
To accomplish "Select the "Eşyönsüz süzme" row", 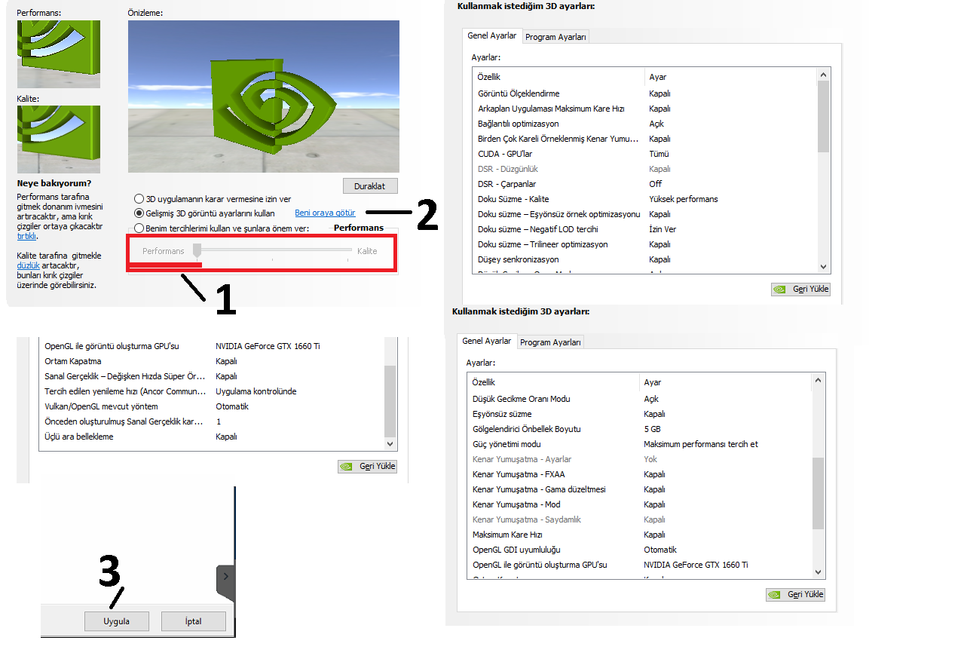I will (x=639, y=414).
